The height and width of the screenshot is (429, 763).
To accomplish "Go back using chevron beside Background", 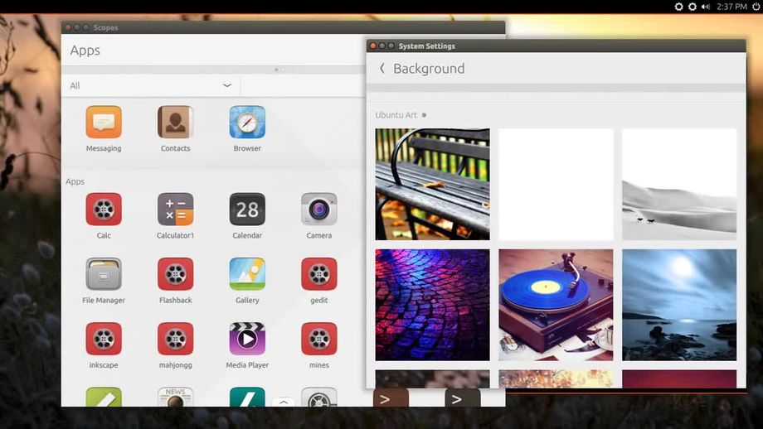I will coord(381,69).
